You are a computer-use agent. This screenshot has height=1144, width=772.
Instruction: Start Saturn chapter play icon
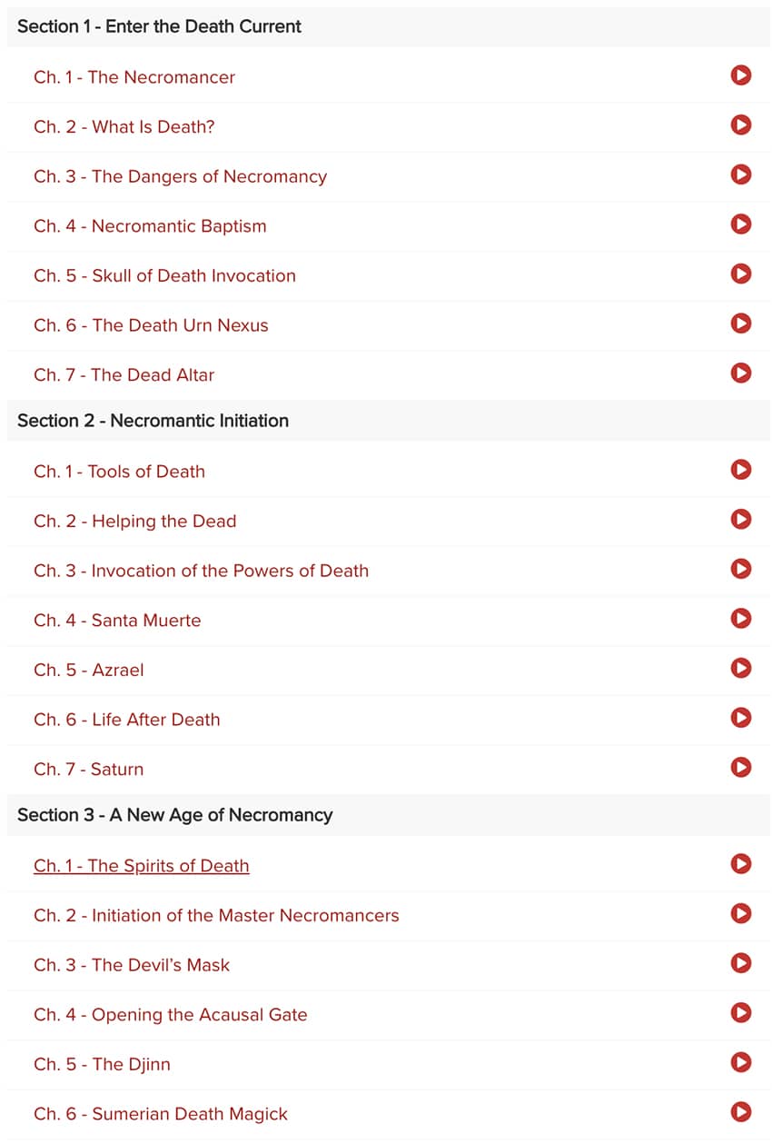(740, 767)
